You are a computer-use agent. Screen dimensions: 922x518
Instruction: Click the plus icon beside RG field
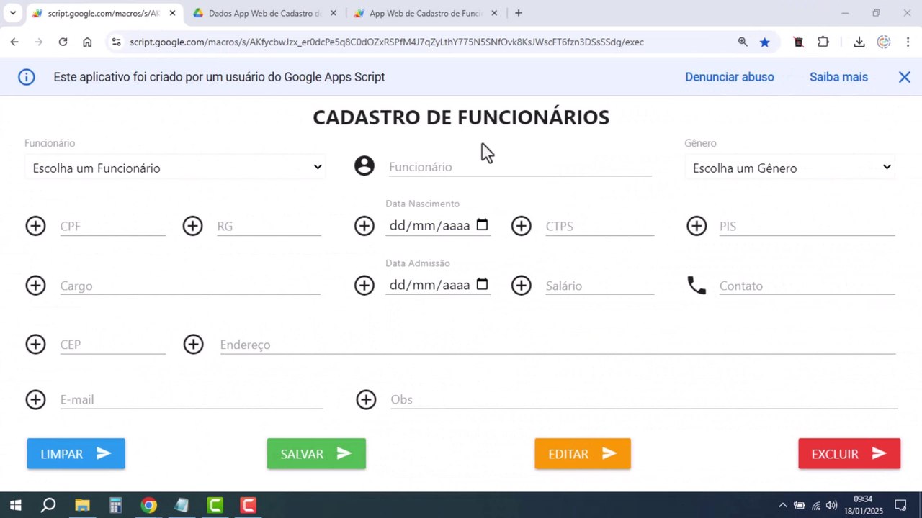[x=192, y=226]
